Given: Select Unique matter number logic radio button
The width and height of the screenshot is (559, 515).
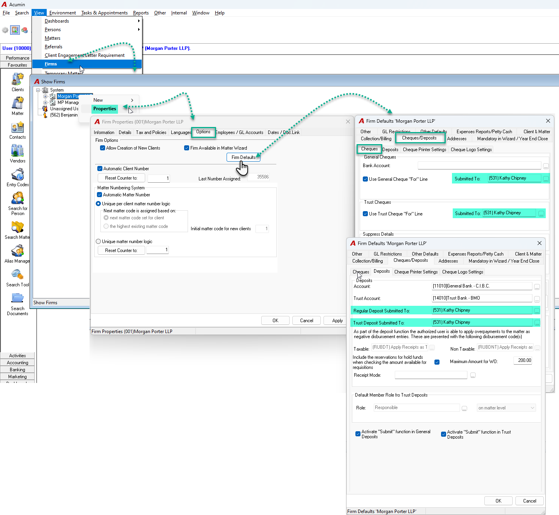Looking at the screenshot, I should 98,242.
